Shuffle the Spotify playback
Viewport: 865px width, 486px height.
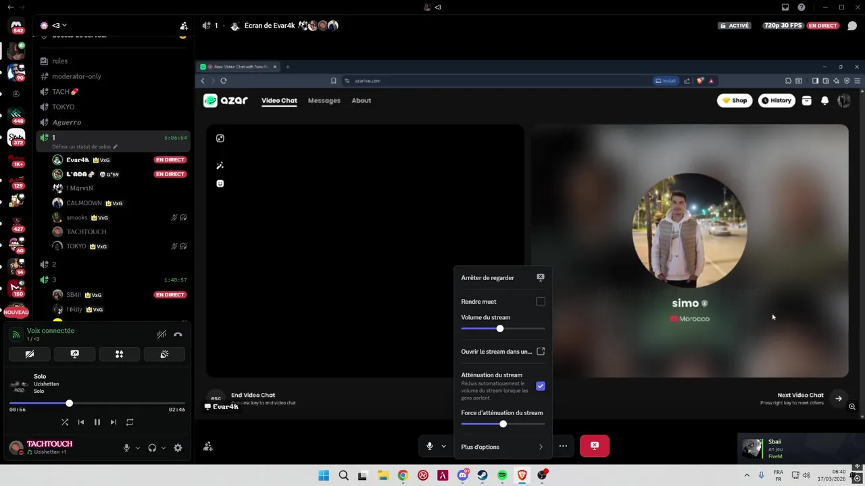click(x=65, y=422)
